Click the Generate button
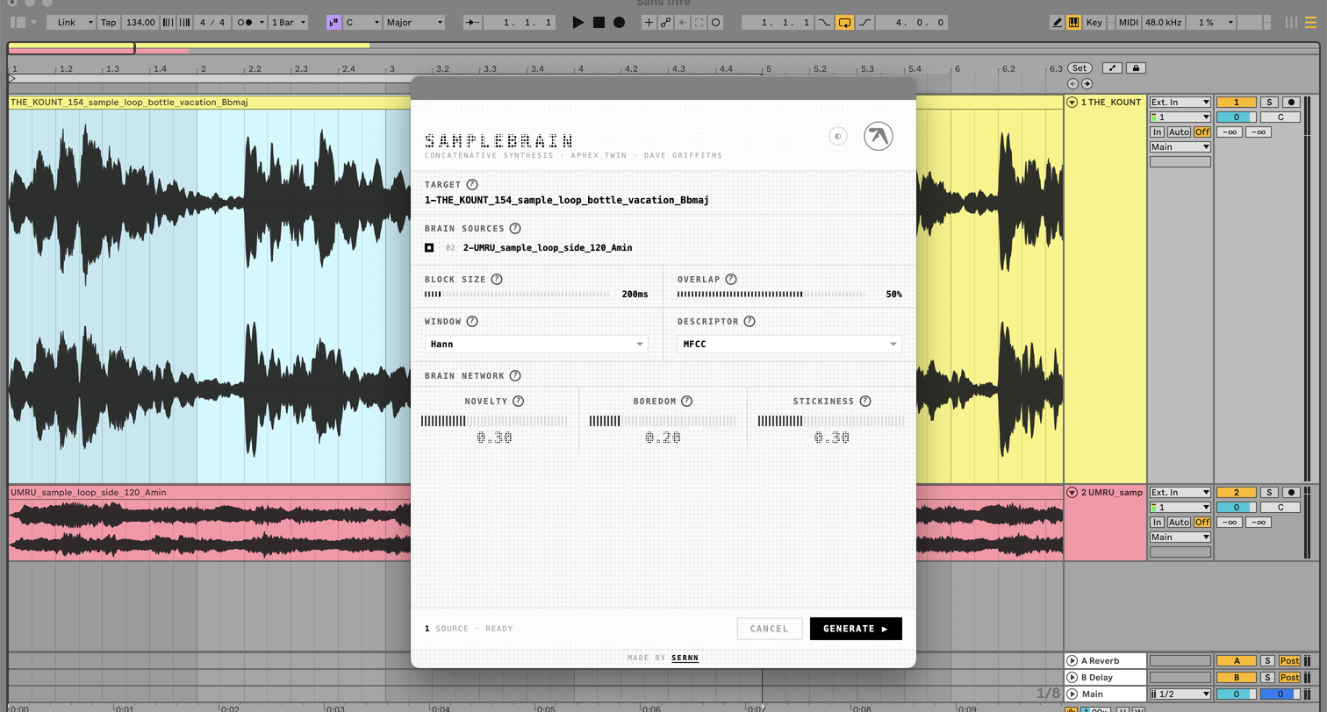 point(856,629)
